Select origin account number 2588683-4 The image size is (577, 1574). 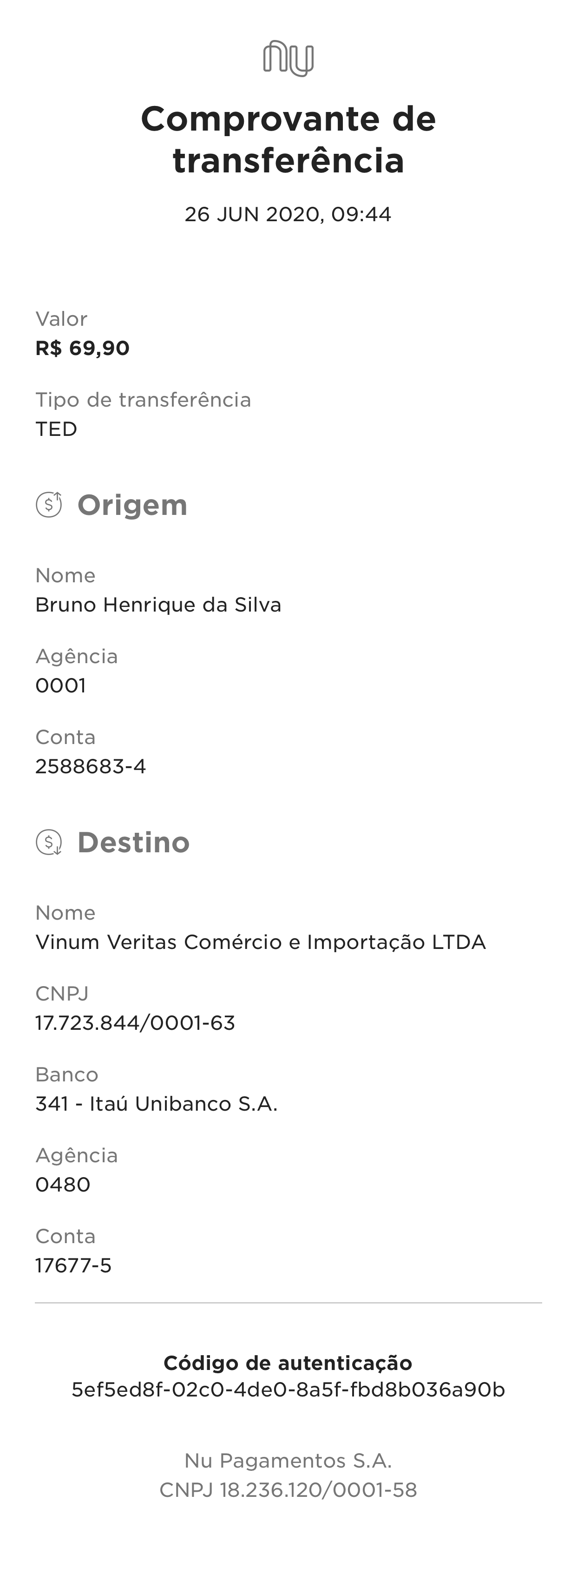pyautogui.click(x=91, y=766)
